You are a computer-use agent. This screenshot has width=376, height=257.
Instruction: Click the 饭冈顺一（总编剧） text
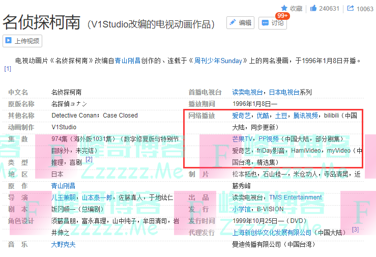coord(79,209)
